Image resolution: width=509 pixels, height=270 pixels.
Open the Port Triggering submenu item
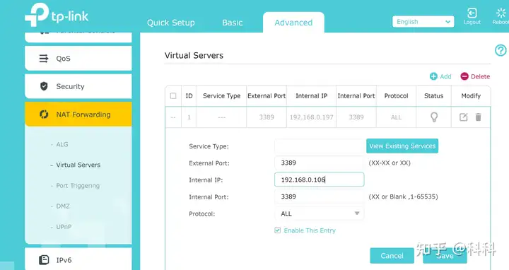[78, 186]
